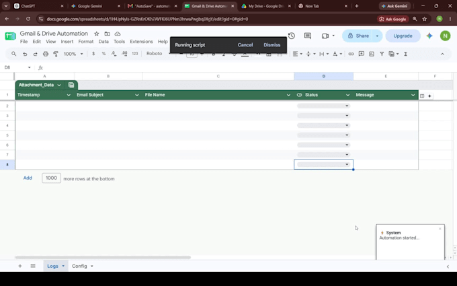The image size is (457, 286).
Task: Star the Gmail & Drive Automation document
Action: point(97,34)
